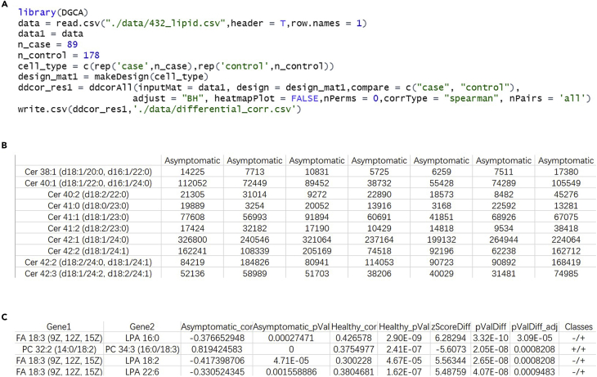Click cell value 9272

click(316, 195)
